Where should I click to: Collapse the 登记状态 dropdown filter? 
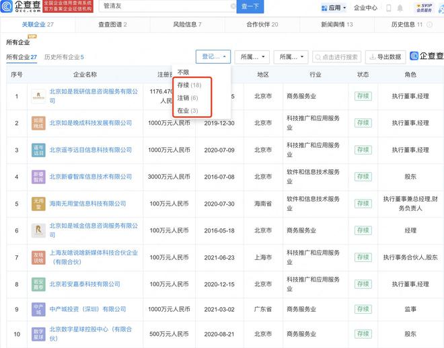coord(213,57)
